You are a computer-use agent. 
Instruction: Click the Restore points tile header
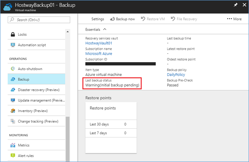click(111, 111)
